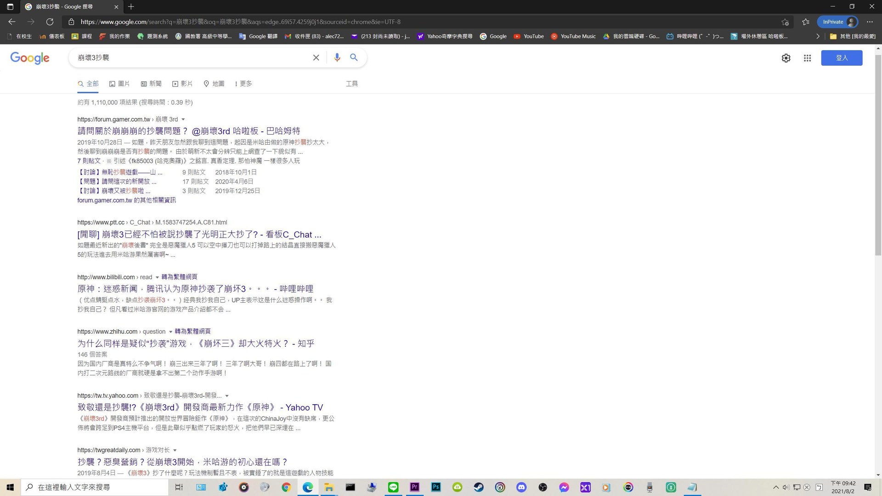The height and width of the screenshot is (496, 882).
Task: Open Task View on the taskbar
Action: tap(179, 487)
